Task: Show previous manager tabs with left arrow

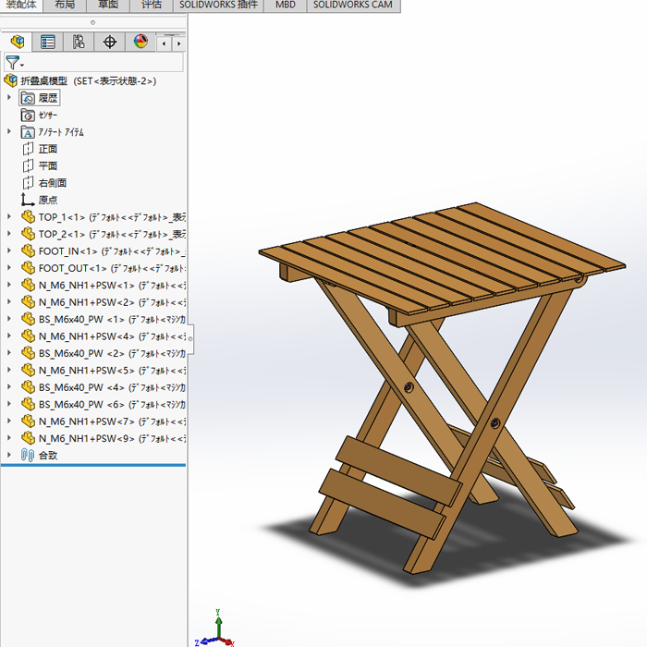Action: click(165, 43)
